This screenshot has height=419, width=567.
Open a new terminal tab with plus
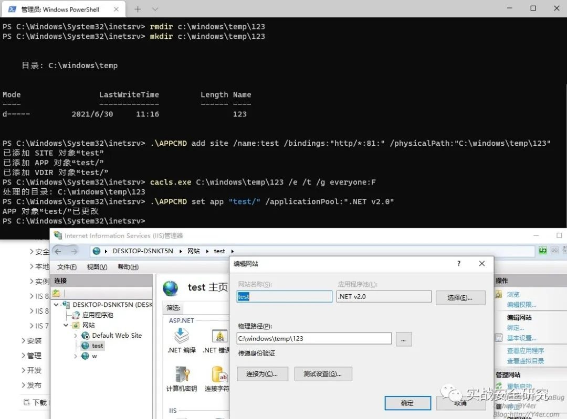tap(138, 9)
